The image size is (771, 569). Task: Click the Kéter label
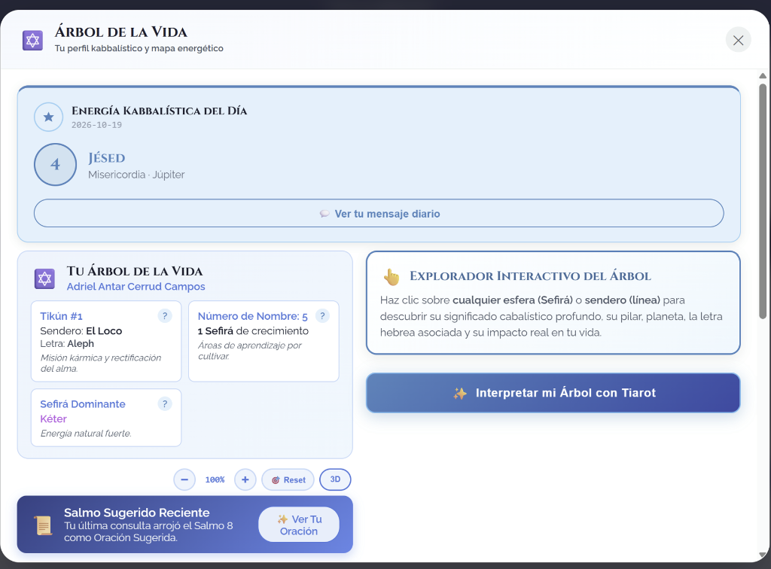click(53, 418)
